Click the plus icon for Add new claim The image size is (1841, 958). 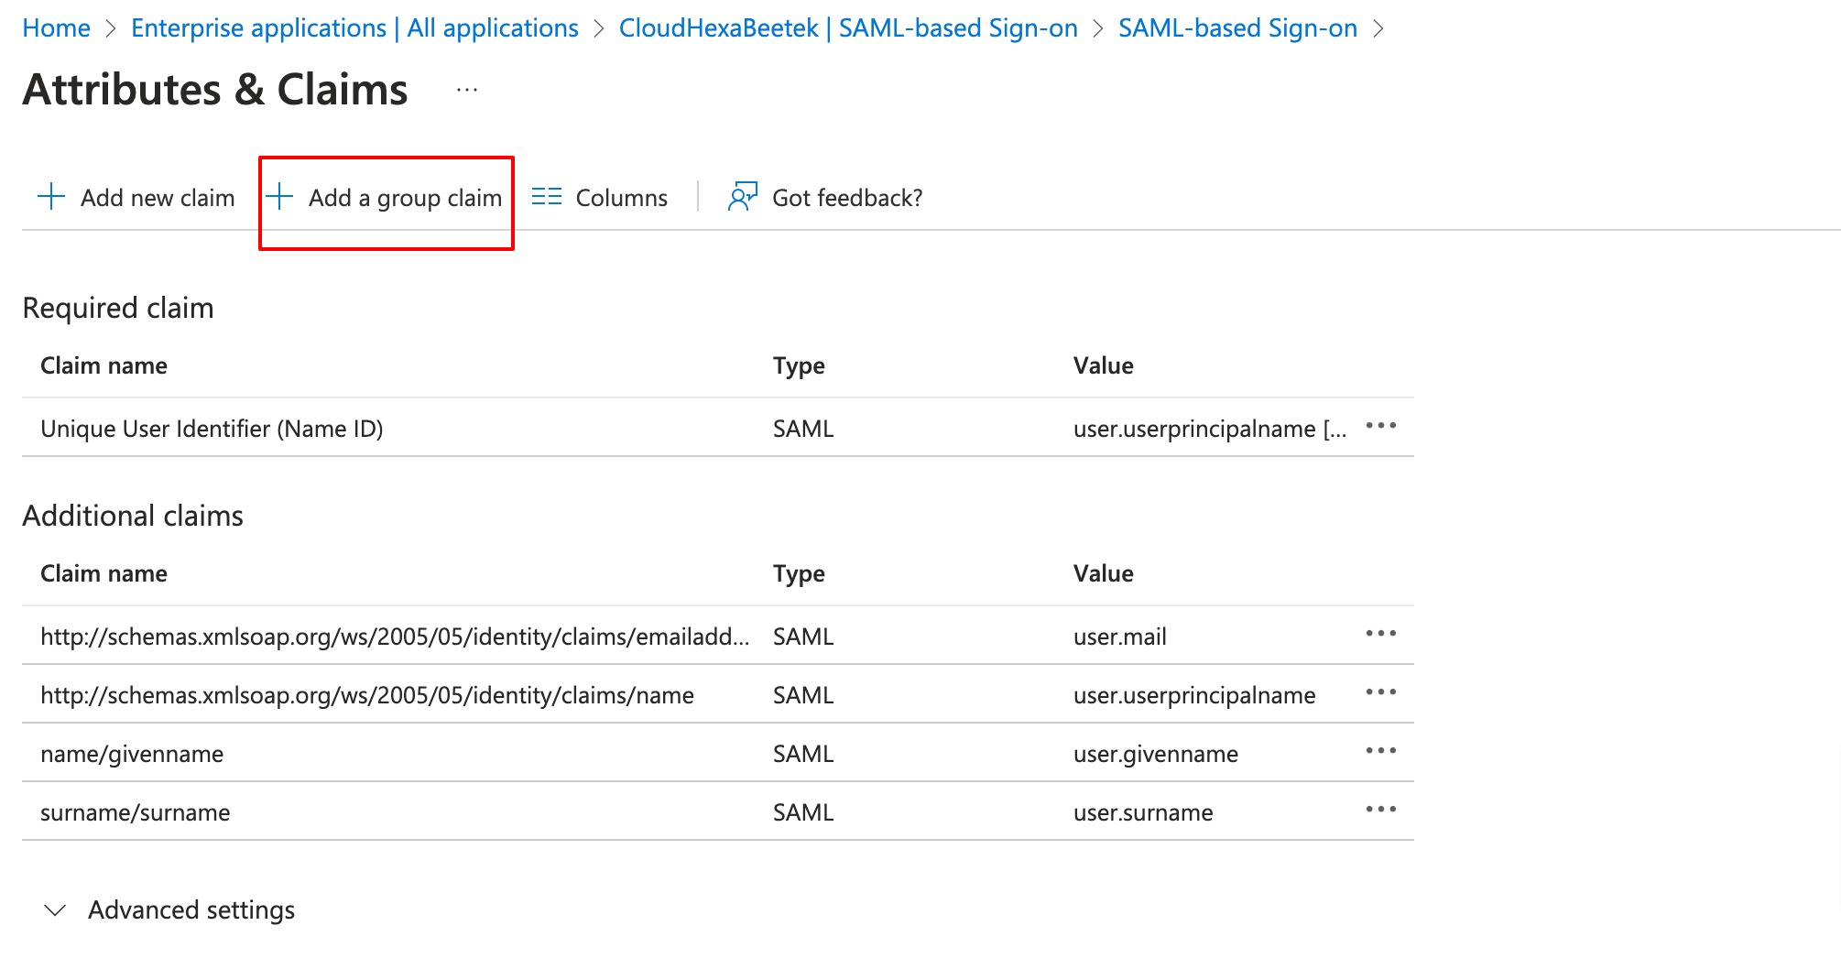pos(51,197)
